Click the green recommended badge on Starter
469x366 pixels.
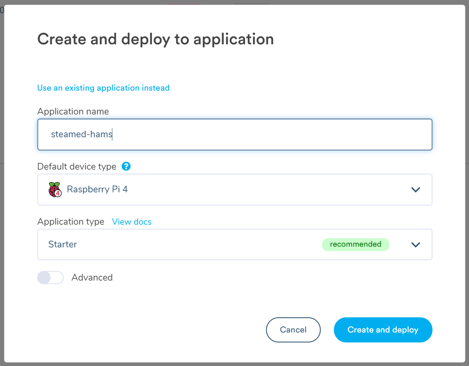pos(355,245)
